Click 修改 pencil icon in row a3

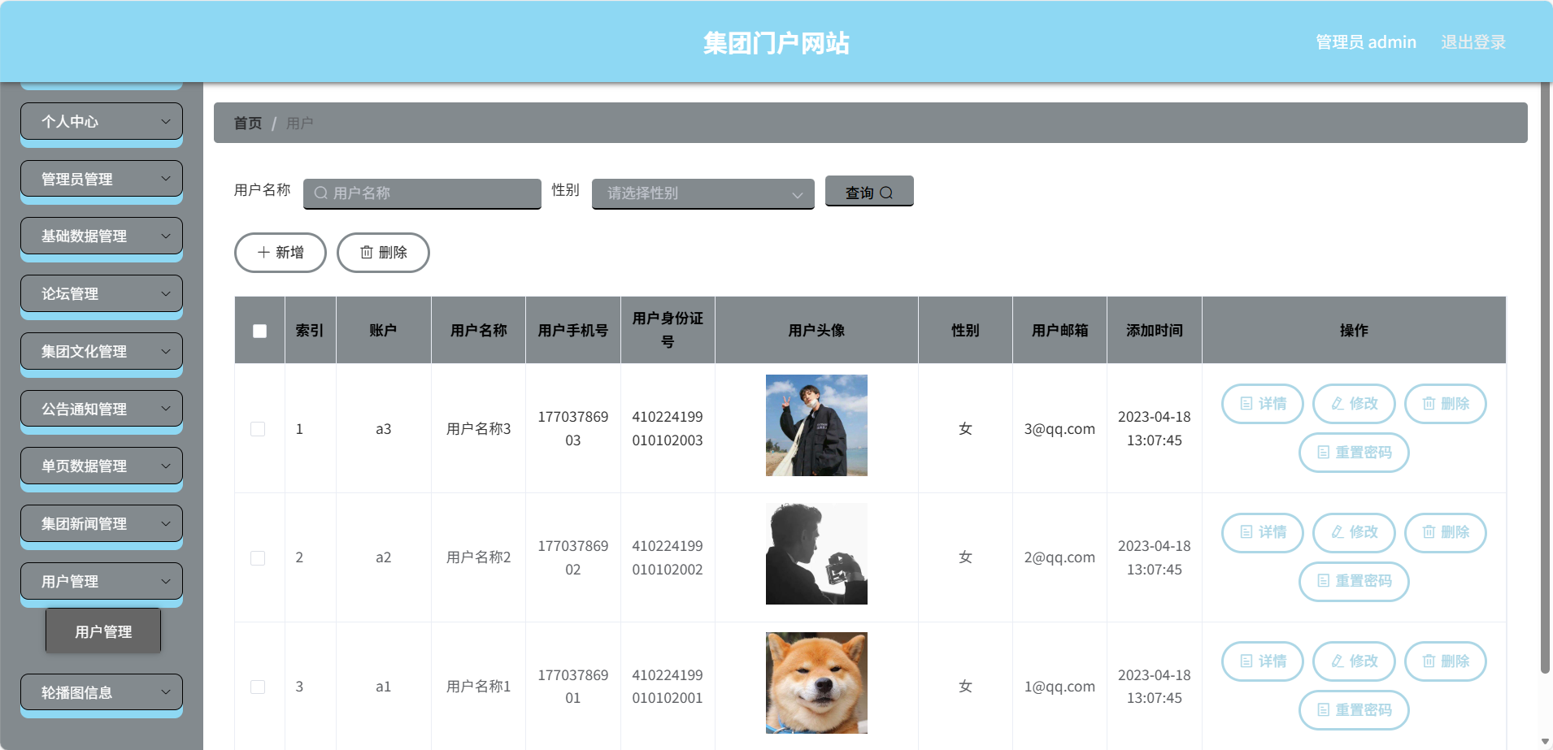tap(1338, 404)
